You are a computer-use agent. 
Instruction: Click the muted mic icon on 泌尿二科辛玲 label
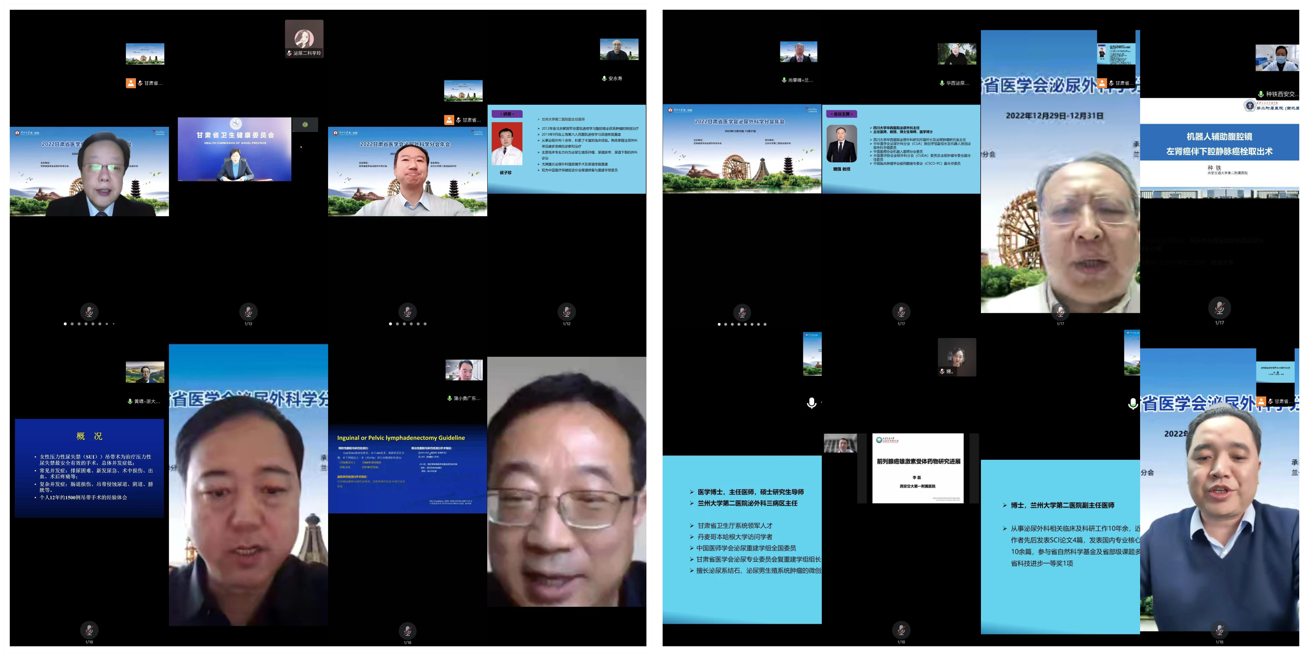click(x=289, y=53)
